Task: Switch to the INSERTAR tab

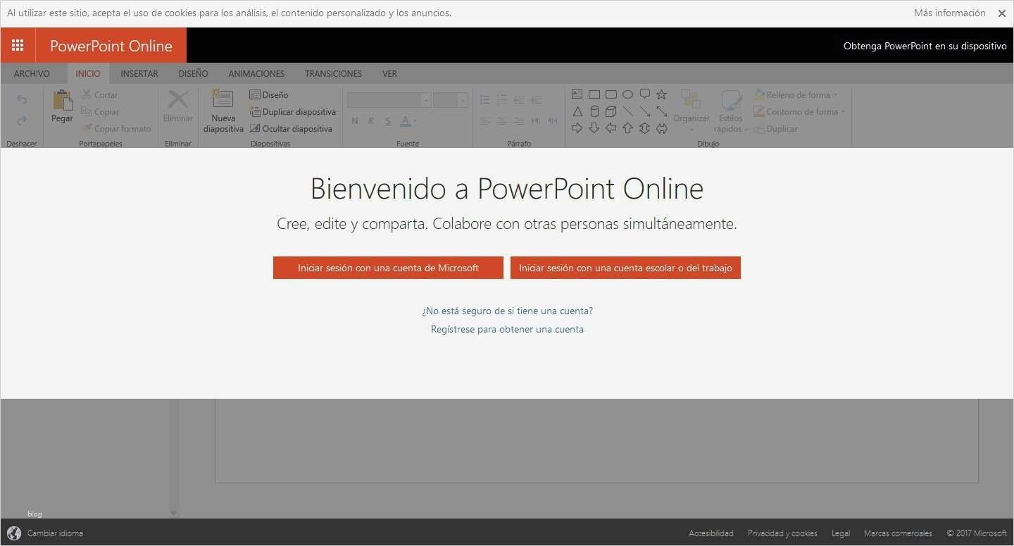Action: point(139,73)
